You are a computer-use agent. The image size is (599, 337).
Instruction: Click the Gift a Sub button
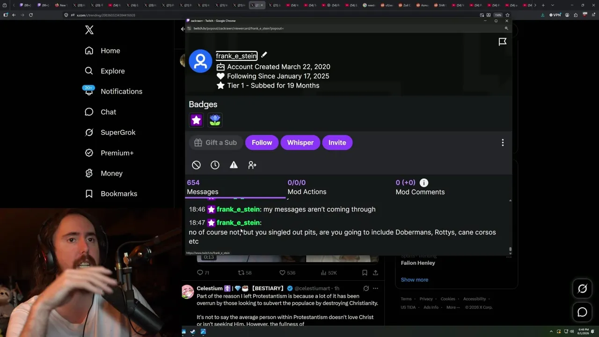[216, 143]
